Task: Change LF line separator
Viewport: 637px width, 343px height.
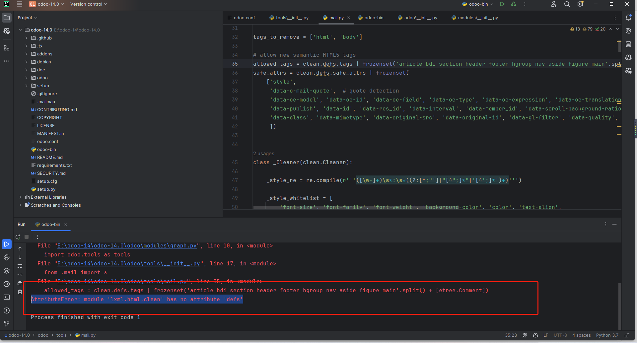Action: point(546,335)
